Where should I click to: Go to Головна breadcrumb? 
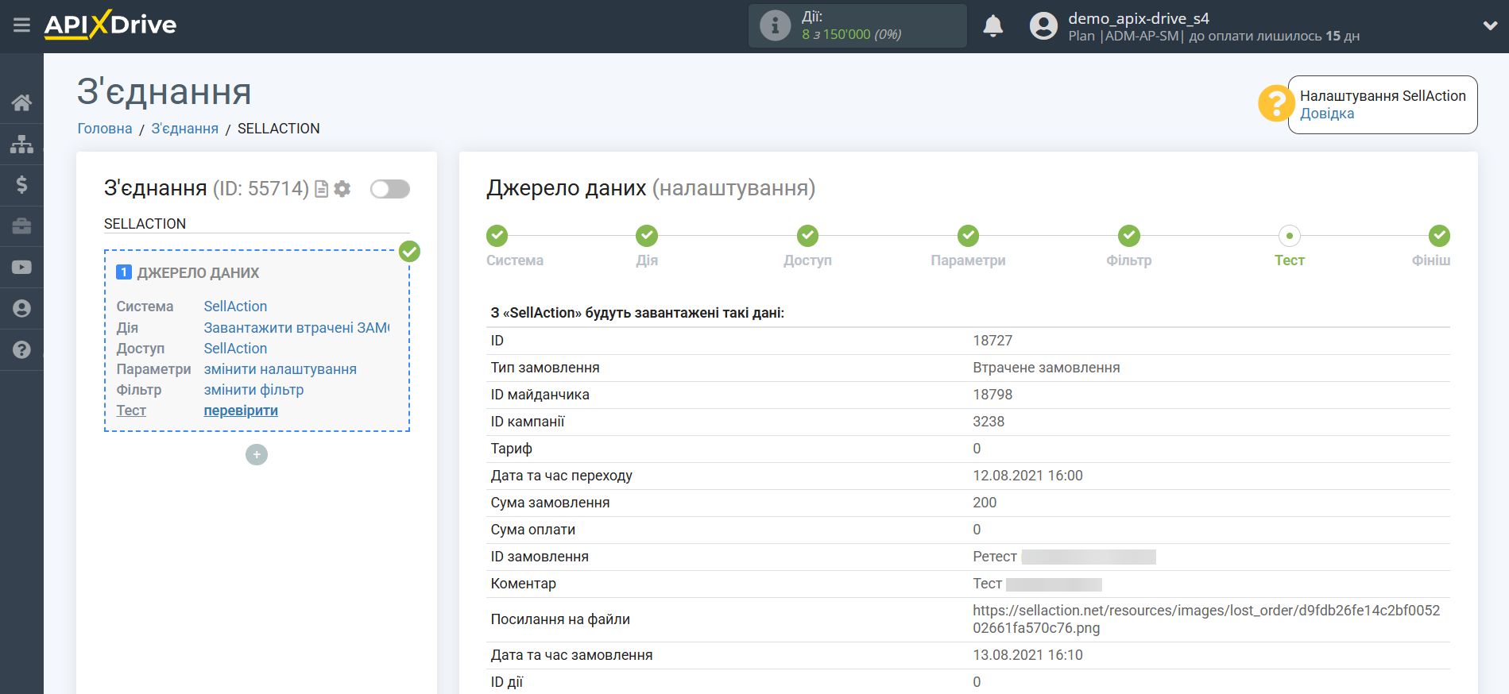click(104, 129)
